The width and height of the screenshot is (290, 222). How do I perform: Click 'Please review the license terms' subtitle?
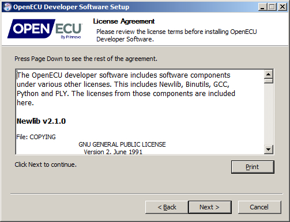tap(176, 36)
